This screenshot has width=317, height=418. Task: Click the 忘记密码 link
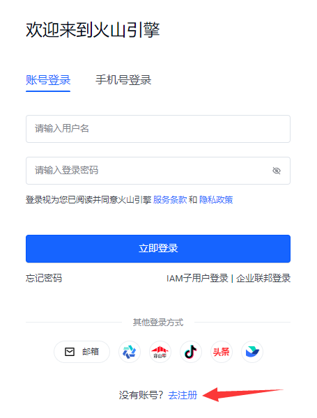pyautogui.click(x=44, y=278)
